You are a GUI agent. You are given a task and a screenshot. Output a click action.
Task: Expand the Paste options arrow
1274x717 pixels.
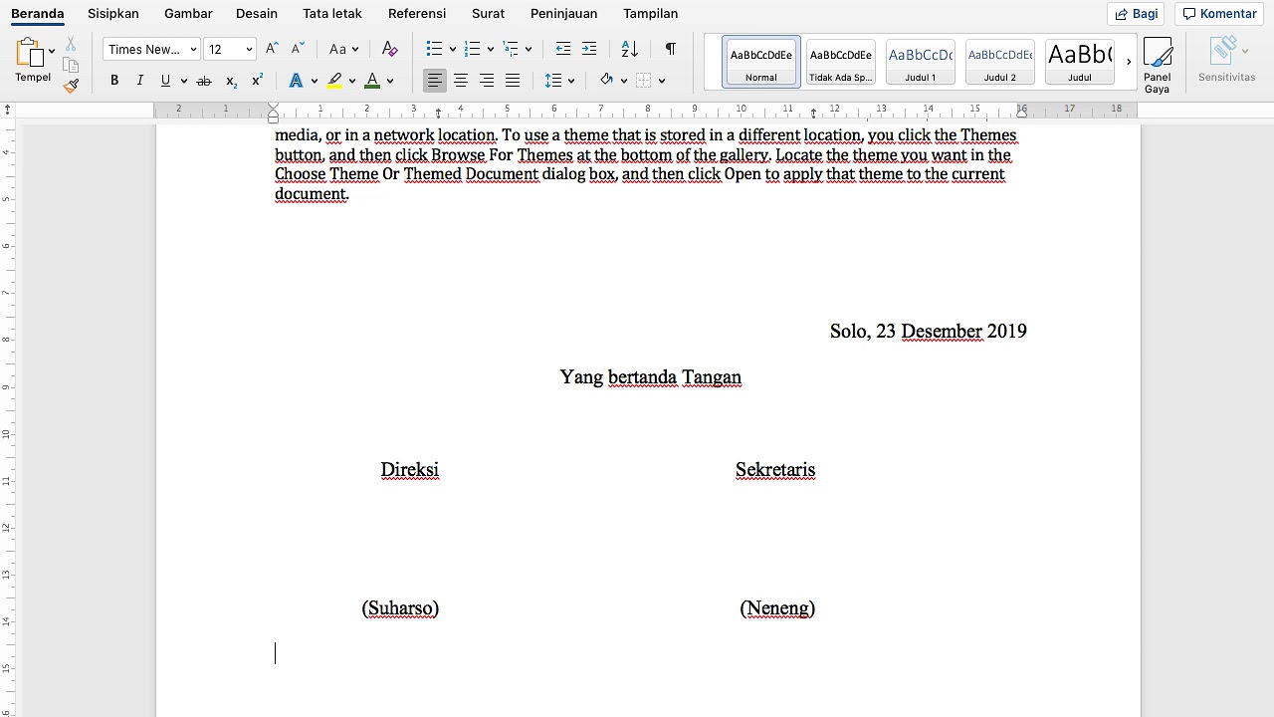coord(52,51)
